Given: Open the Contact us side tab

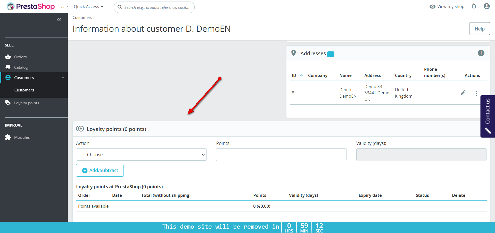Looking at the screenshot, I should coord(488,116).
